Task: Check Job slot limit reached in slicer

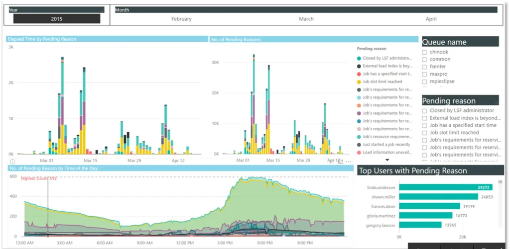Action: (424, 133)
